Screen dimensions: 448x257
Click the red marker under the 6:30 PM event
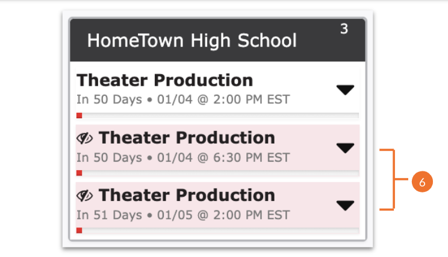(79, 173)
